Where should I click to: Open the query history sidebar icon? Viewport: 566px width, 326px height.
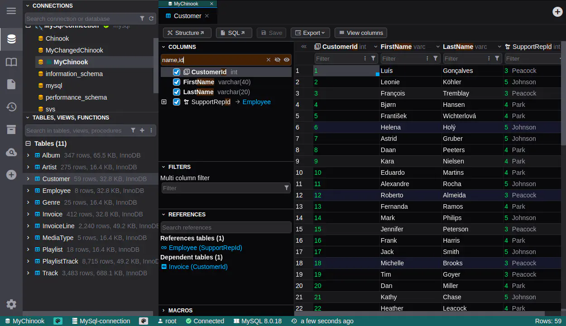click(x=11, y=107)
